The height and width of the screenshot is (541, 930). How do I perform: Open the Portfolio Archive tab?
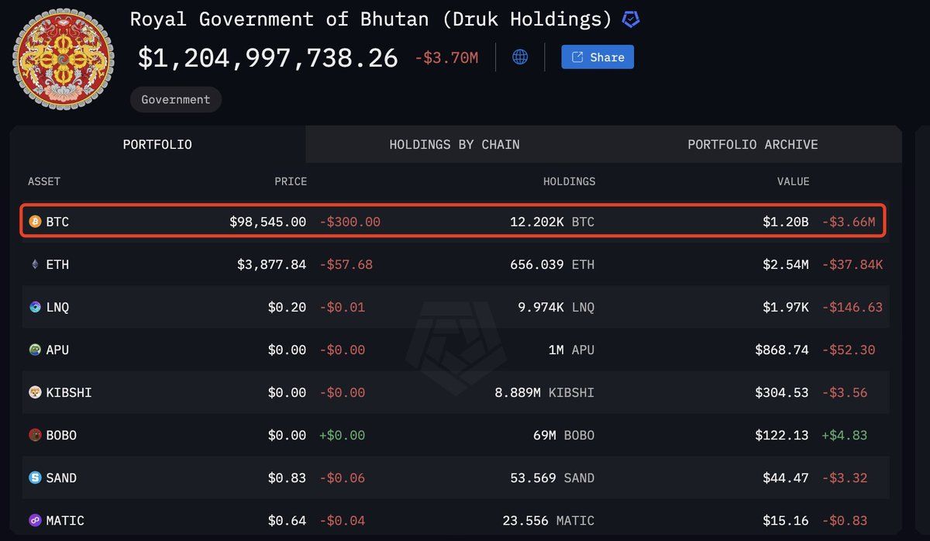(753, 144)
